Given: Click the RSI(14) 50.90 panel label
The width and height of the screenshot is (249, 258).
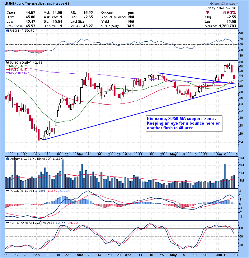Looking at the screenshot, I should tap(22, 30).
